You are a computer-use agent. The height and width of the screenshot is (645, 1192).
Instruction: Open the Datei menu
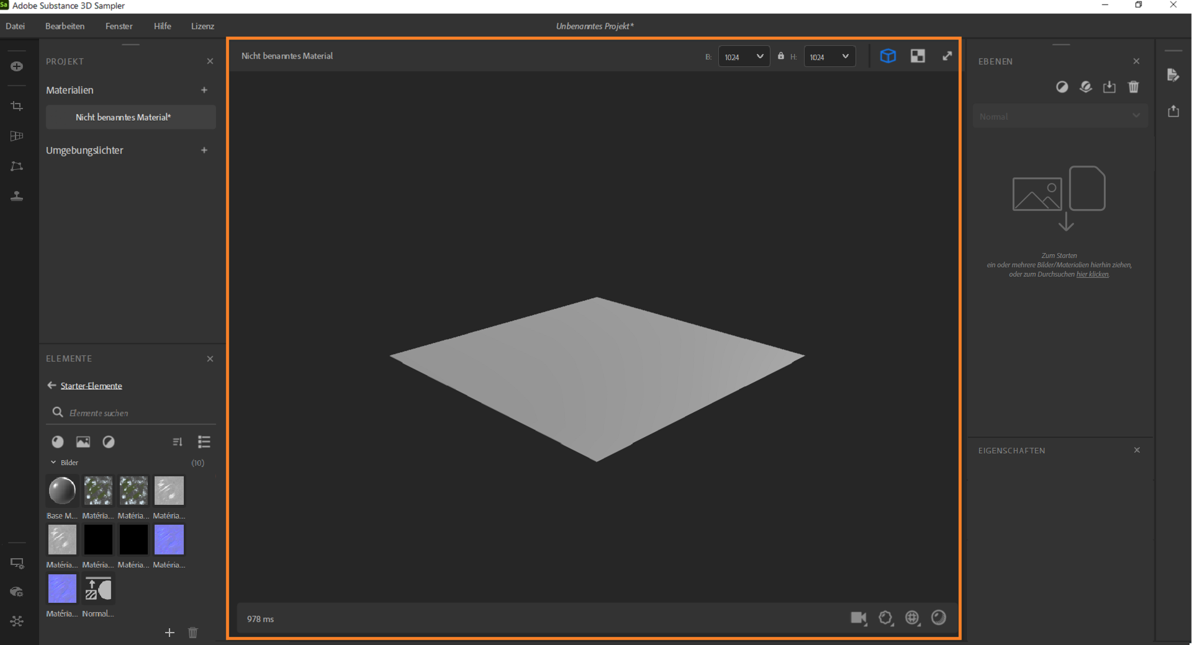[x=16, y=26]
